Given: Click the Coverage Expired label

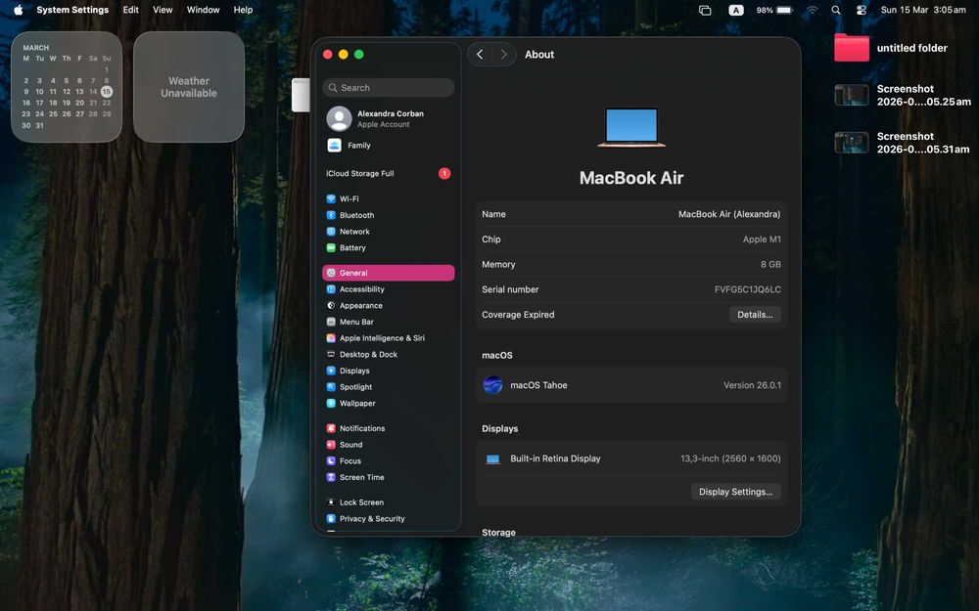Looking at the screenshot, I should click(x=518, y=315).
